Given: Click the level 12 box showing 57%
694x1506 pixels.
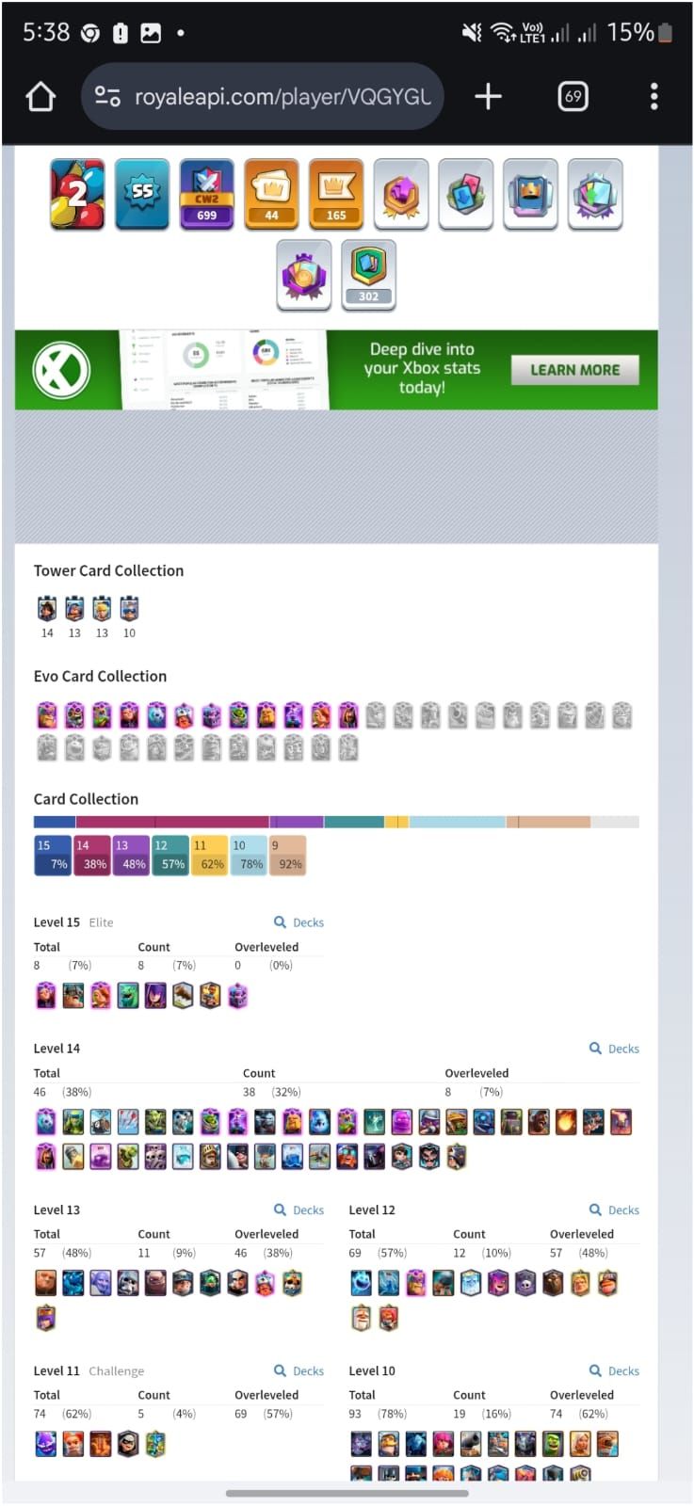Looking at the screenshot, I should coord(169,855).
